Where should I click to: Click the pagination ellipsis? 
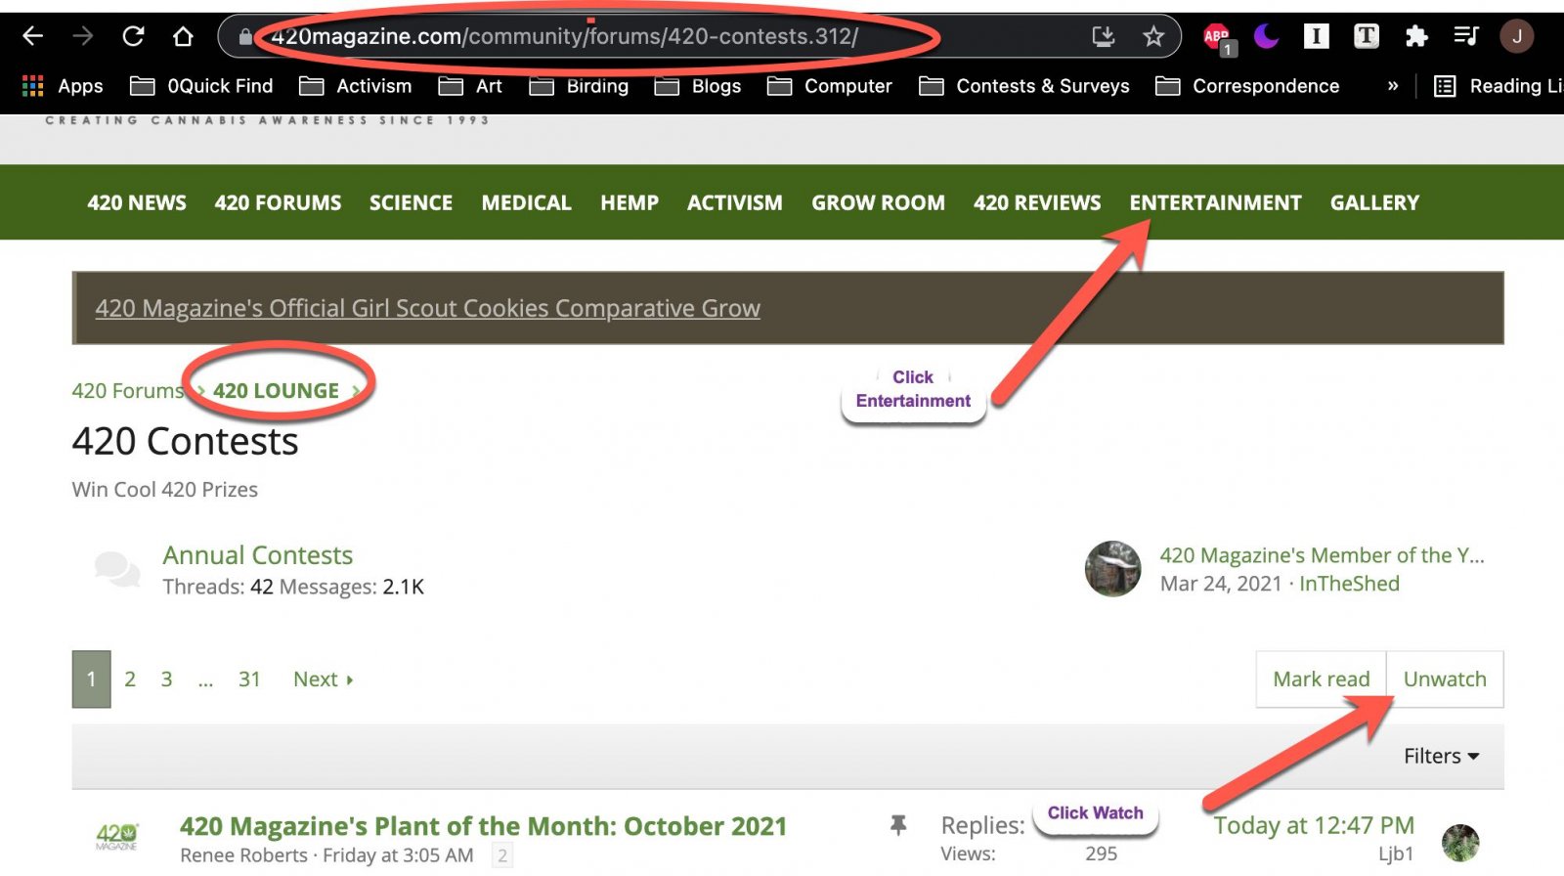pyautogui.click(x=205, y=679)
